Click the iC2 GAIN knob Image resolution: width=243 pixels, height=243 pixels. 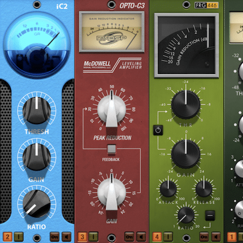(37, 157)
